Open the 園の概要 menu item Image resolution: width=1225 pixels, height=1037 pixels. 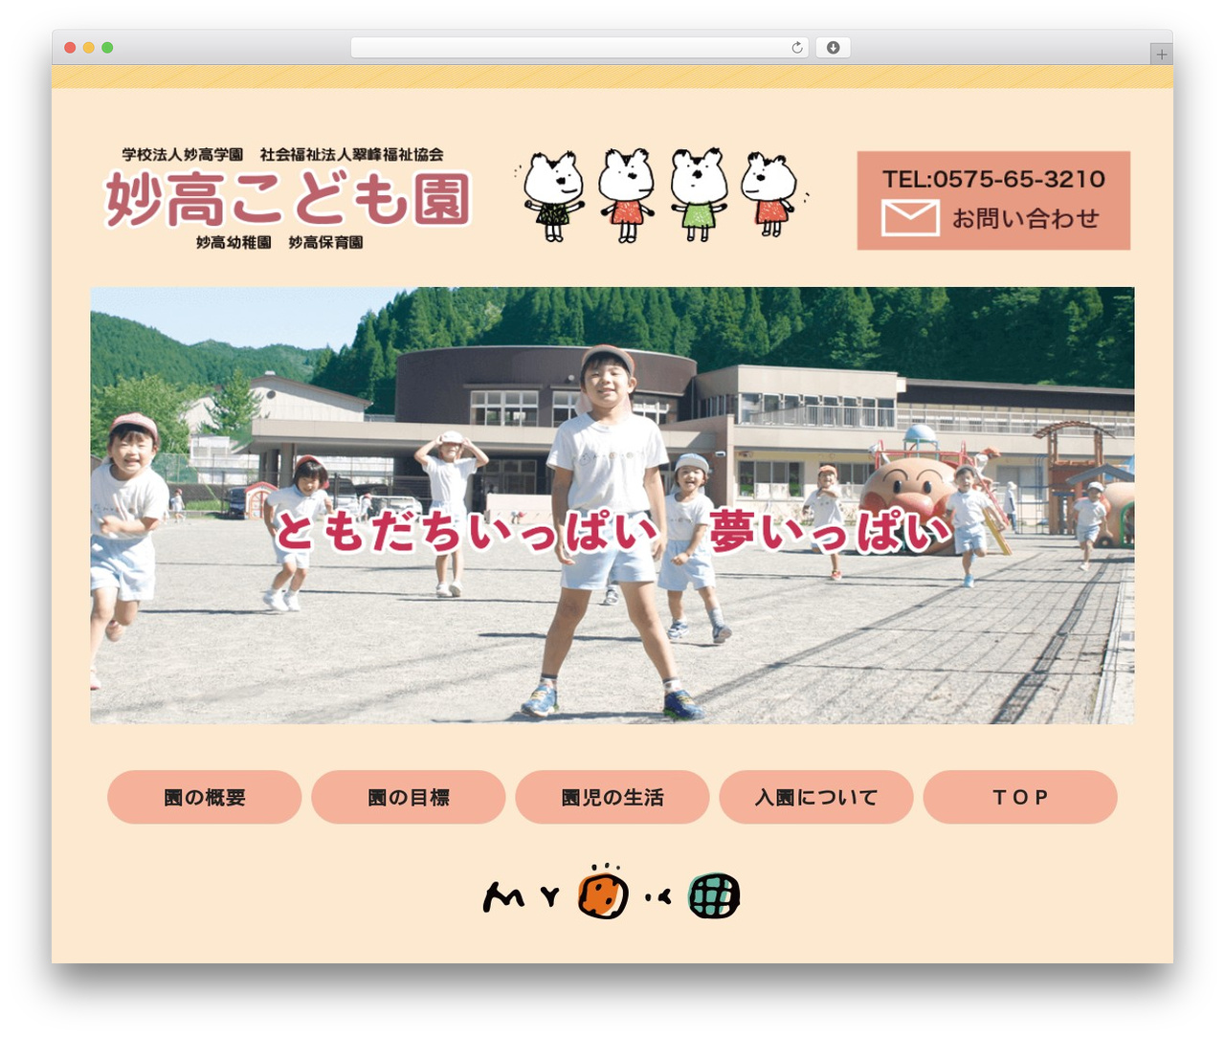point(204,797)
